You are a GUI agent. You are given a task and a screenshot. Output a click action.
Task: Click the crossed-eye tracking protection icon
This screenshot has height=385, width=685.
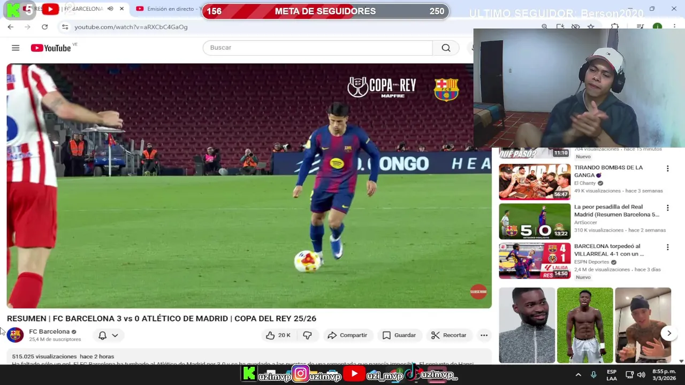point(575,27)
